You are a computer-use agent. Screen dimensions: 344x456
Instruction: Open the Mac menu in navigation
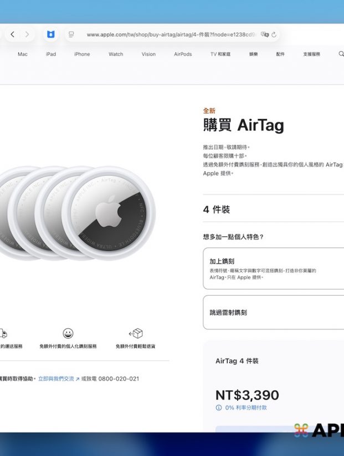[22, 54]
